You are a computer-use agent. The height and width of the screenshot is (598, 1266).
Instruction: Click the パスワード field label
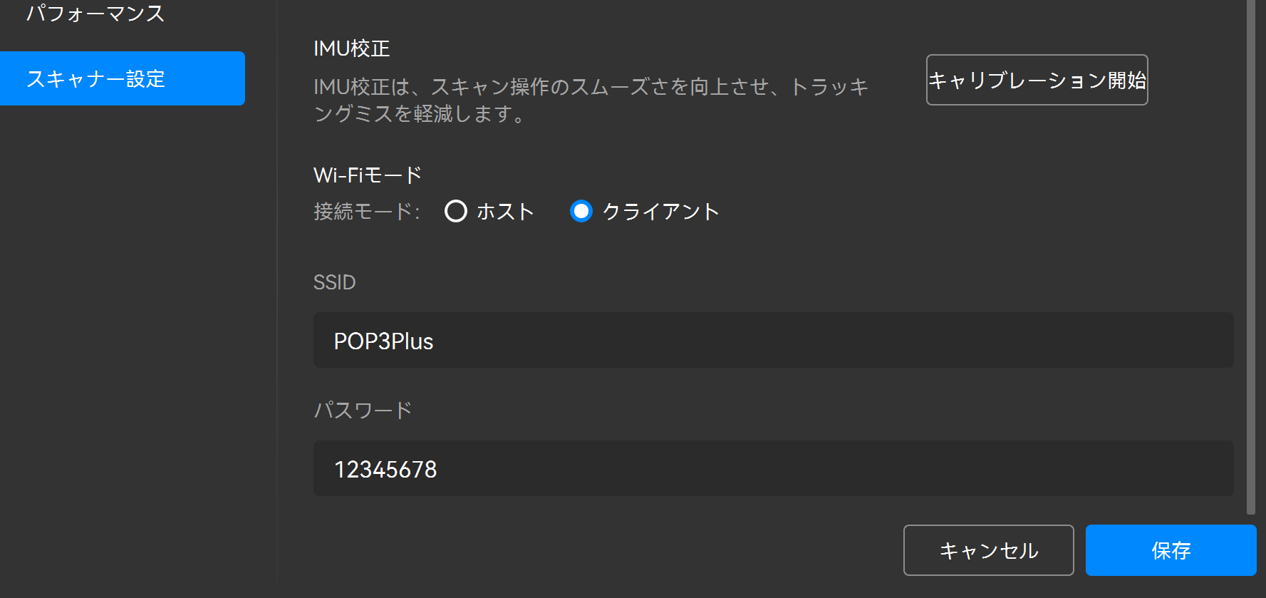pos(363,410)
